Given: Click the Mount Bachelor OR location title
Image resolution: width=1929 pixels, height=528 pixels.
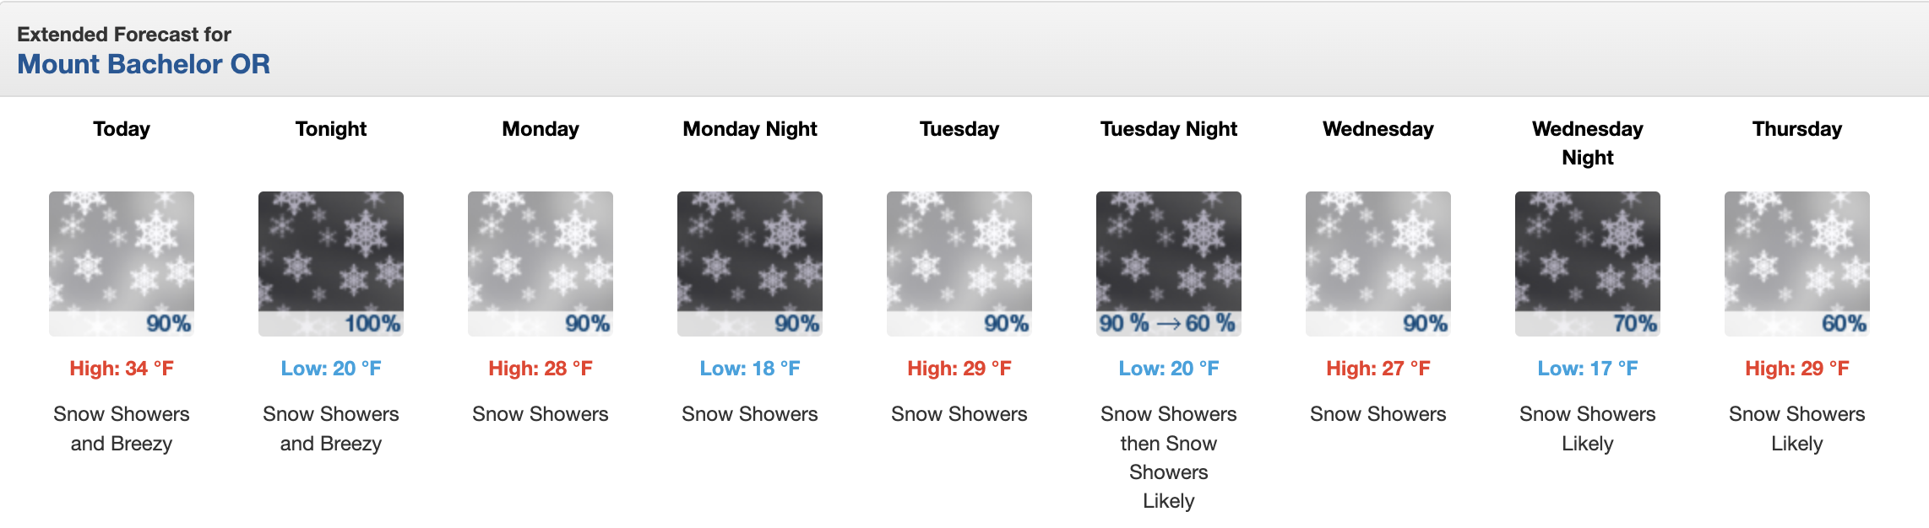Looking at the screenshot, I should 144,64.
